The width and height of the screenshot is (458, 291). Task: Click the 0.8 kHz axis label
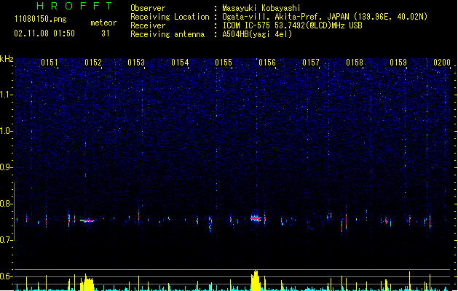tap(7, 204)
